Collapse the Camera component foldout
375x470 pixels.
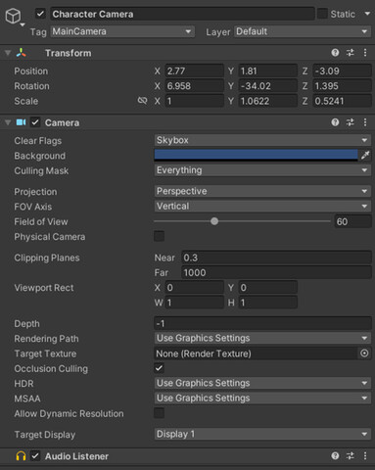pyautogui.click(x=8, y=122)
